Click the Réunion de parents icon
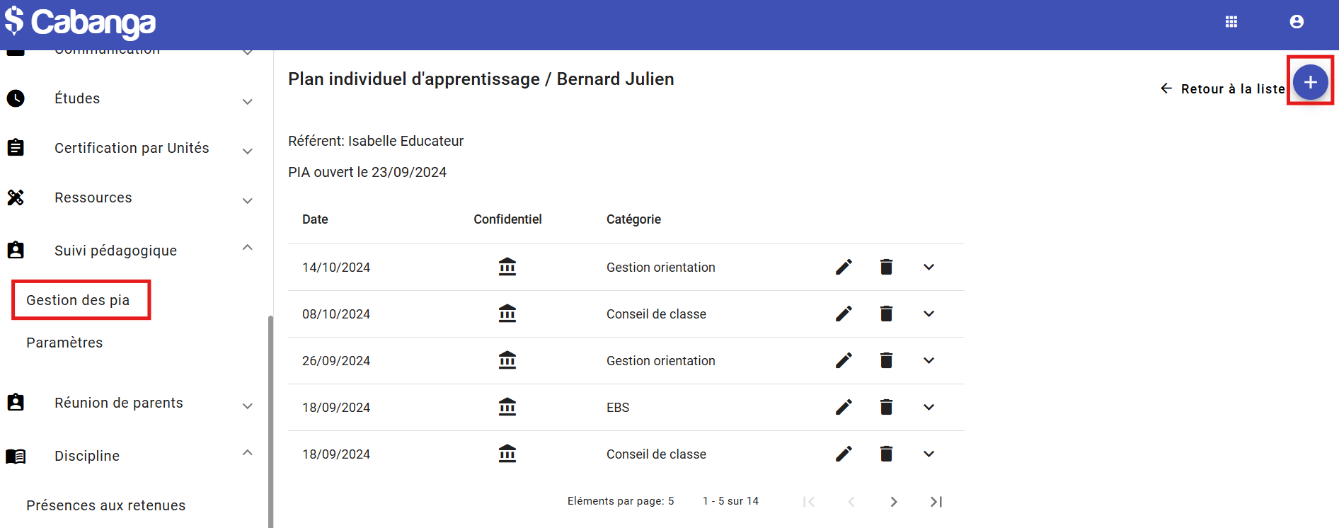1339x528 pixels. pos(16,402)
